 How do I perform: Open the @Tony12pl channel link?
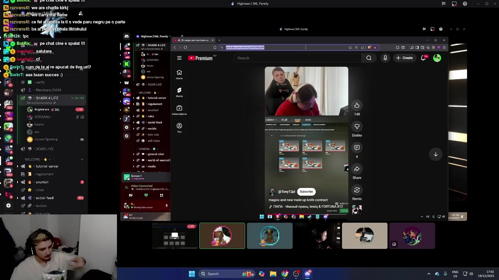click(x=287, y=192)
